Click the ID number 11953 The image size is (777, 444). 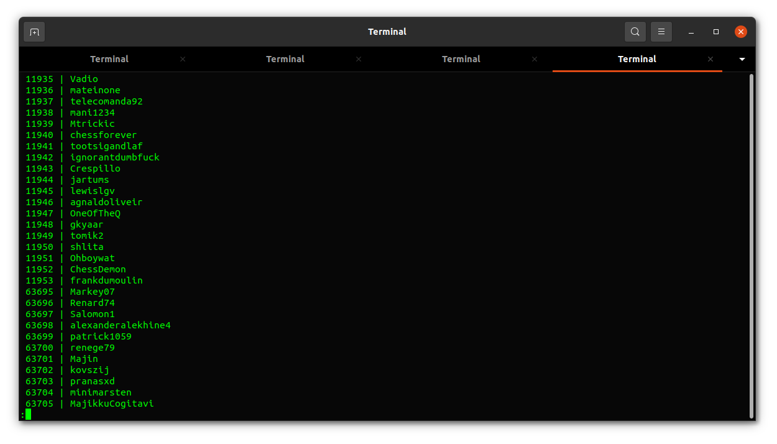(39, 280)
